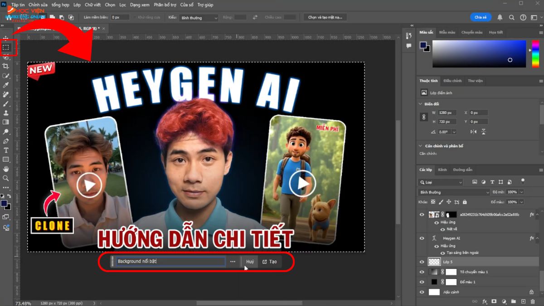Switch to the Kênh tab
The width and height of the screenshot is (544, 306).
click(442, 170)
